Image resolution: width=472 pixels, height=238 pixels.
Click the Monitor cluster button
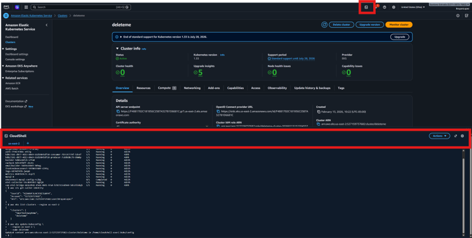coord(399,25)
